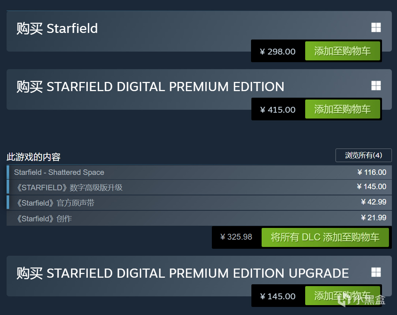The width and height of the screenshot is (397, 315).
Task: Open 浏览所有(4) browse all button
Action: tap(364, 155)
